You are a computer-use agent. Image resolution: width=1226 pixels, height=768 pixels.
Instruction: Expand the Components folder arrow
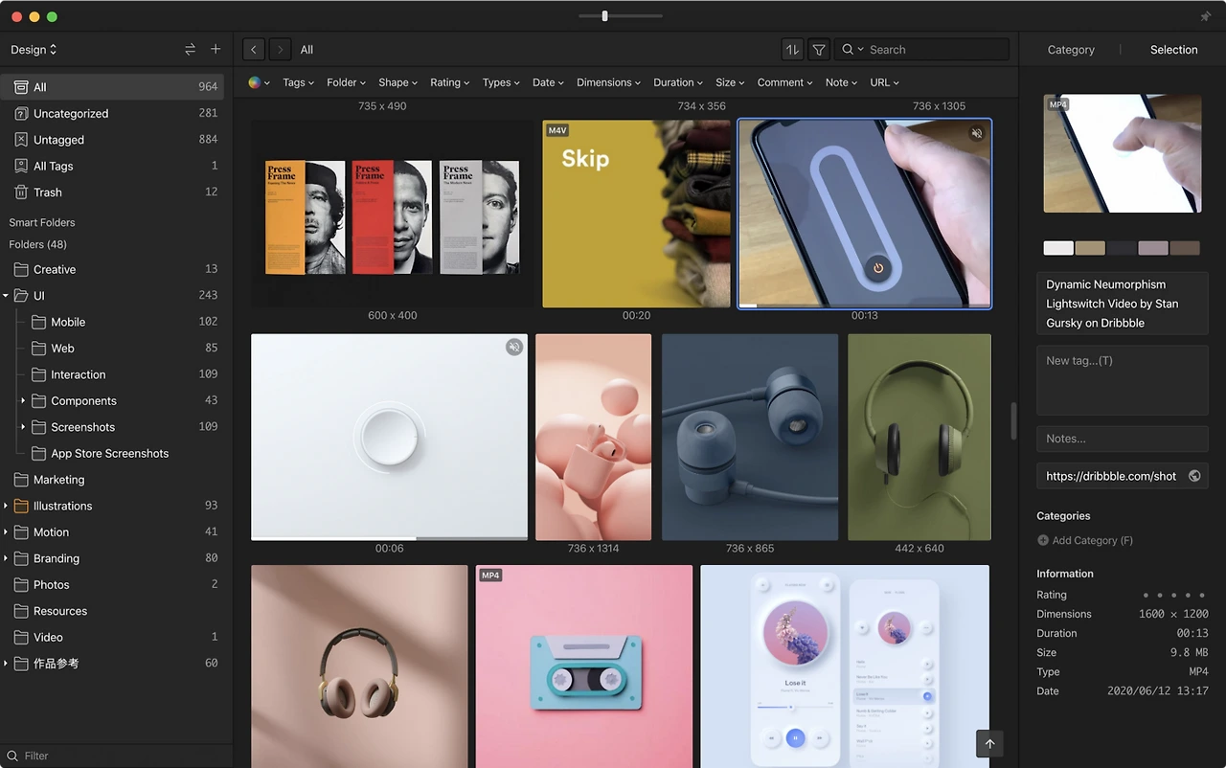pos(23,401)
